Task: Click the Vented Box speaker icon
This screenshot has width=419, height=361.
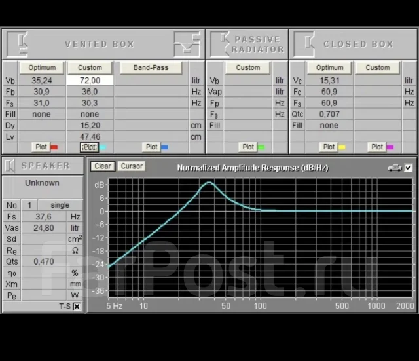Action: [x=18, y=44]
